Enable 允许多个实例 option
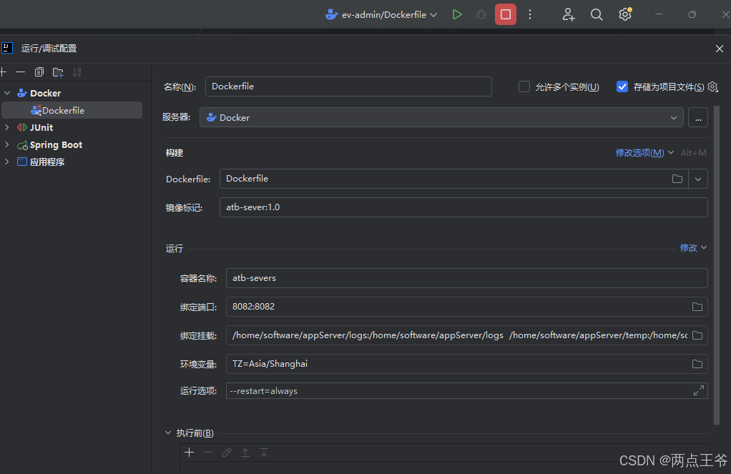 pos(524,87)
